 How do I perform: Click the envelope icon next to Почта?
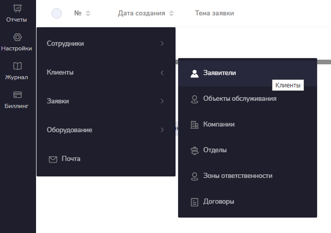53,159
